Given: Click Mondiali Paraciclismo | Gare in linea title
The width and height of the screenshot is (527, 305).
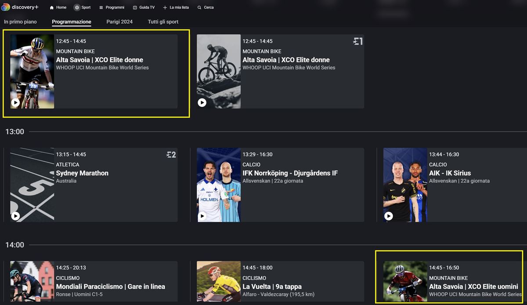Looking at the screenshot, I should (x=111, y=287).
